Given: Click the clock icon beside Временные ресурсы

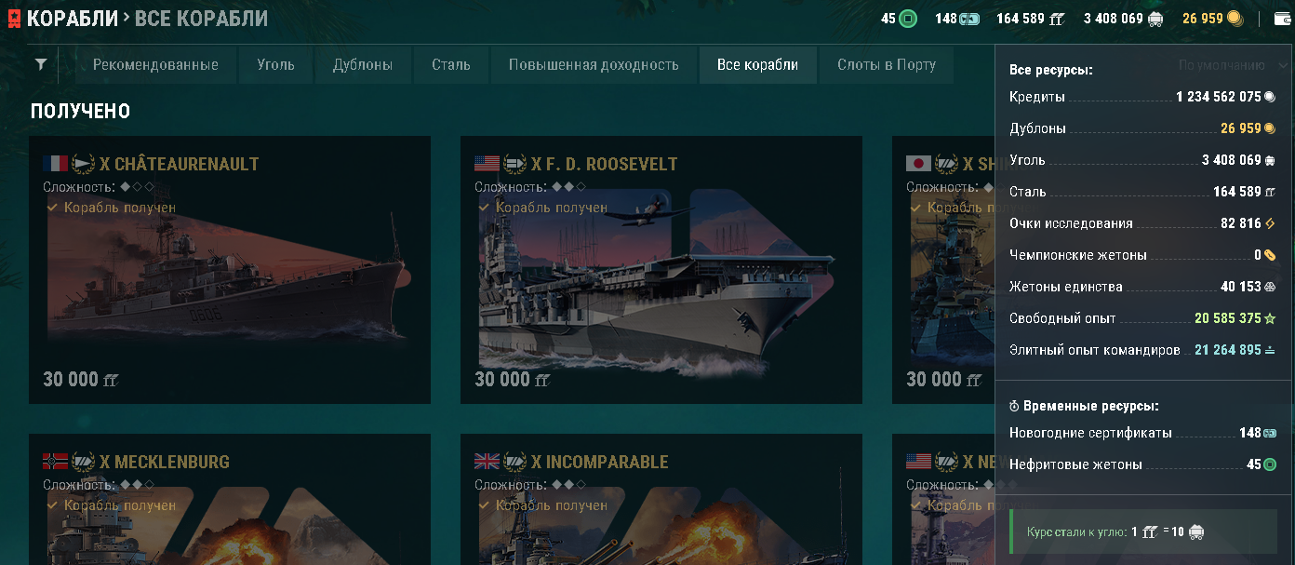Looking at the screenshot, I should pos(1015,407).
